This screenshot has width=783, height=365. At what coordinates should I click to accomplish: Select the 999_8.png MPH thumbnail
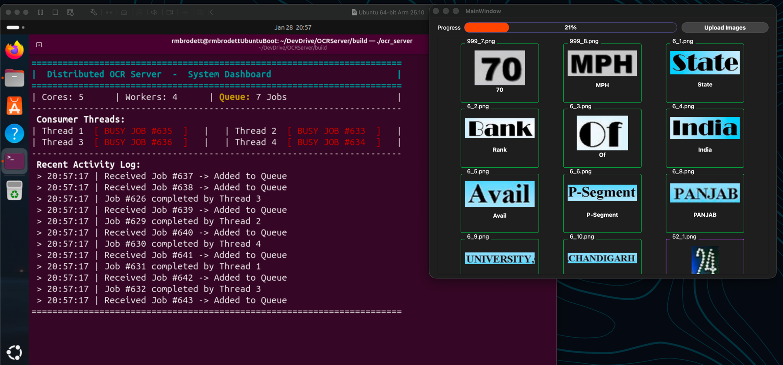[602, 63]
